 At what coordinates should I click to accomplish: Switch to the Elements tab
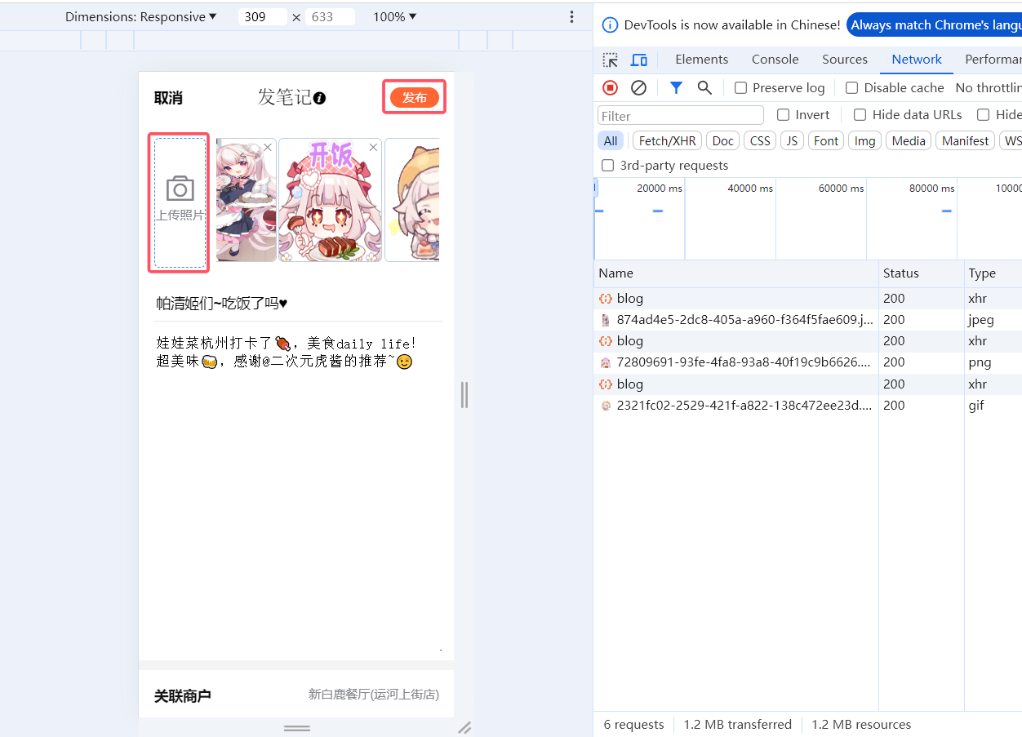click(x=701, y=60)
